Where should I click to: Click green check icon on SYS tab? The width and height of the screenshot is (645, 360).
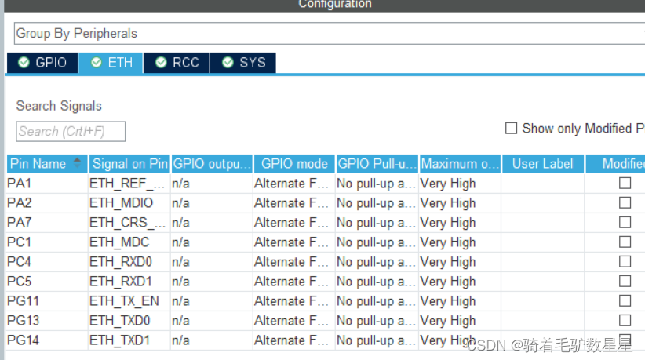228,63
